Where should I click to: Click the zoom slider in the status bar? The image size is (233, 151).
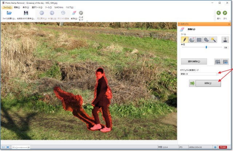pos(21,147)
